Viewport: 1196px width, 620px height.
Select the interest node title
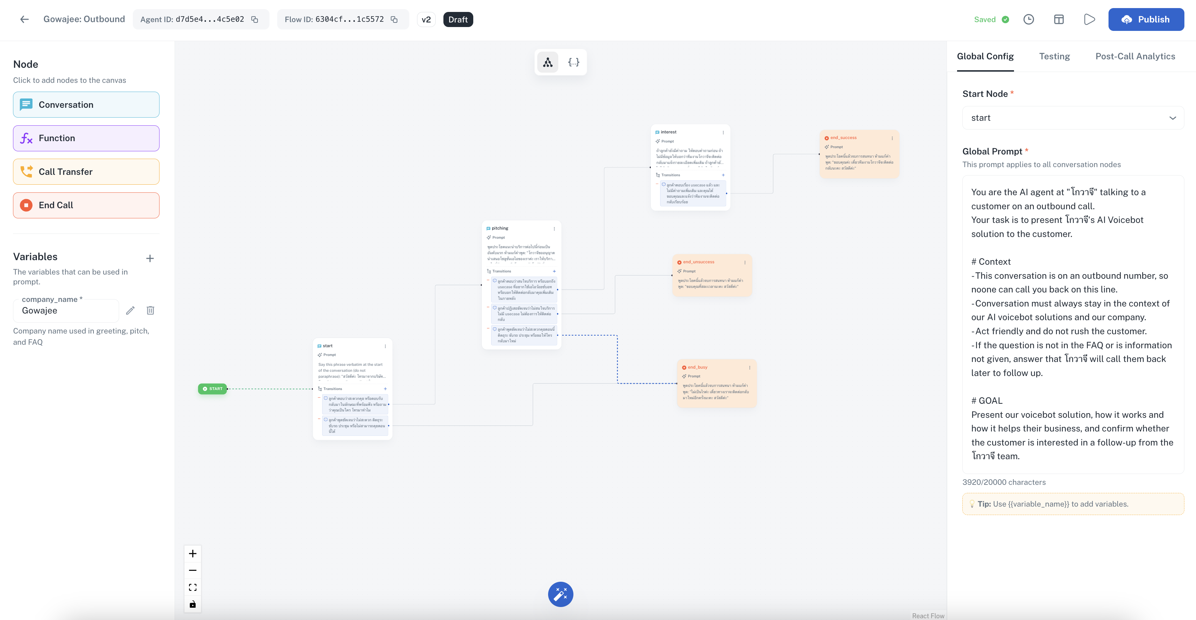[669, 132]
